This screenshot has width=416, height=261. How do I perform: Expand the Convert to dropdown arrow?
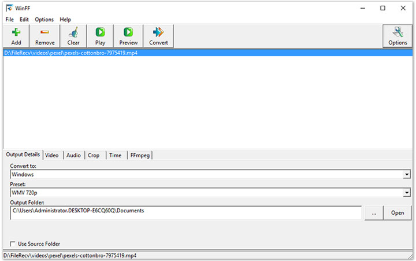[x=407, y=174]
